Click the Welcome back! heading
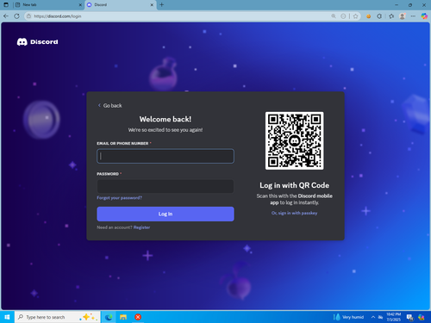 166,119
